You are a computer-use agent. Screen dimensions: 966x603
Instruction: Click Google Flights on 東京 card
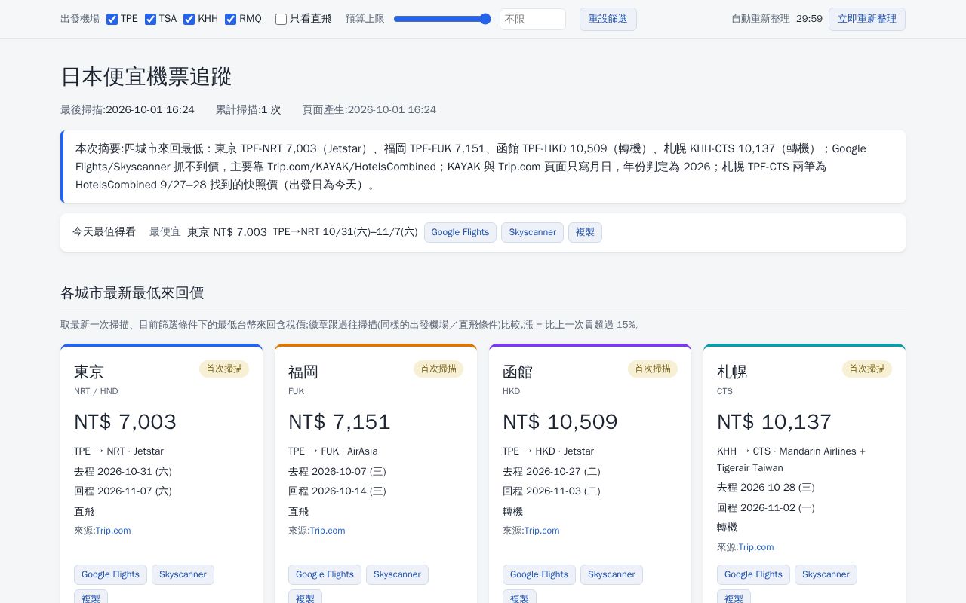click(110, 574)
